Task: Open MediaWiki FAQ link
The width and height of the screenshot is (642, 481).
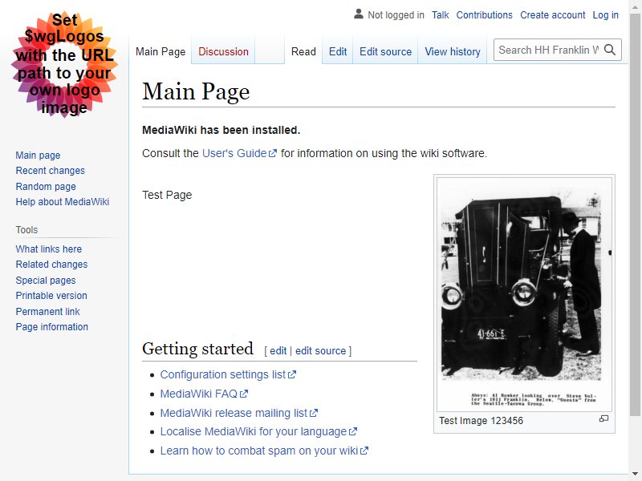Action: pyautogui.click(x=204, y=394)
